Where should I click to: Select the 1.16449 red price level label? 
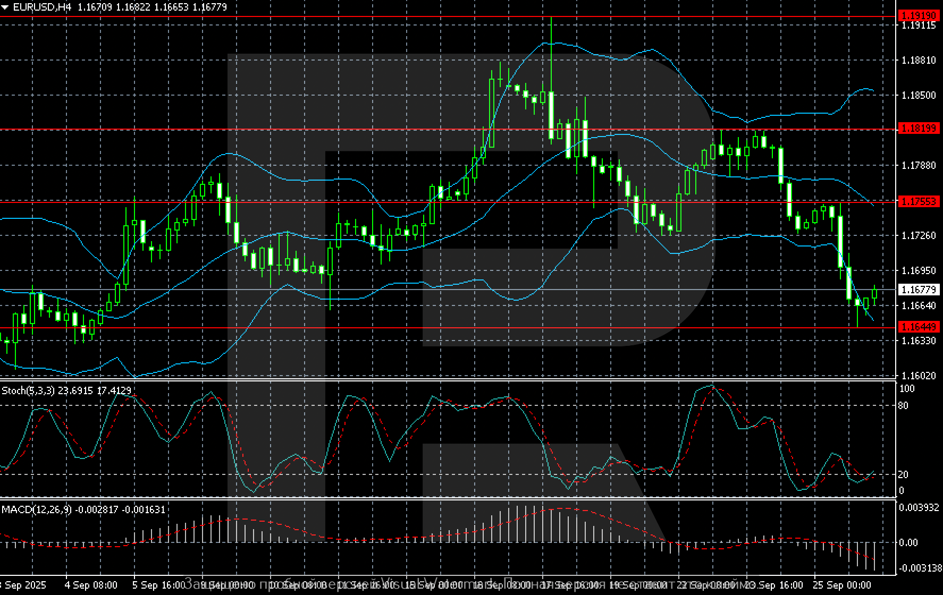918,327
